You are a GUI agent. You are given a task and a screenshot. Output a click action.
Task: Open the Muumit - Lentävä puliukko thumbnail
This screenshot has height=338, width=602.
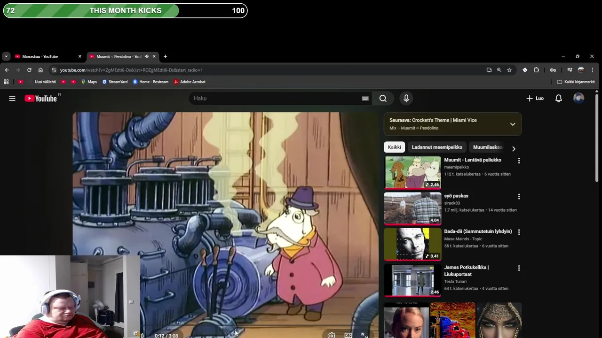click(x=413, y=172)
